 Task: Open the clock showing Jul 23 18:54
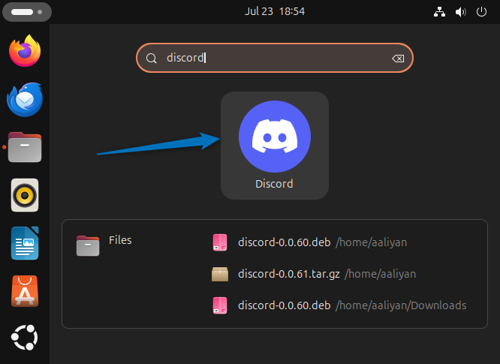point(275,11)
